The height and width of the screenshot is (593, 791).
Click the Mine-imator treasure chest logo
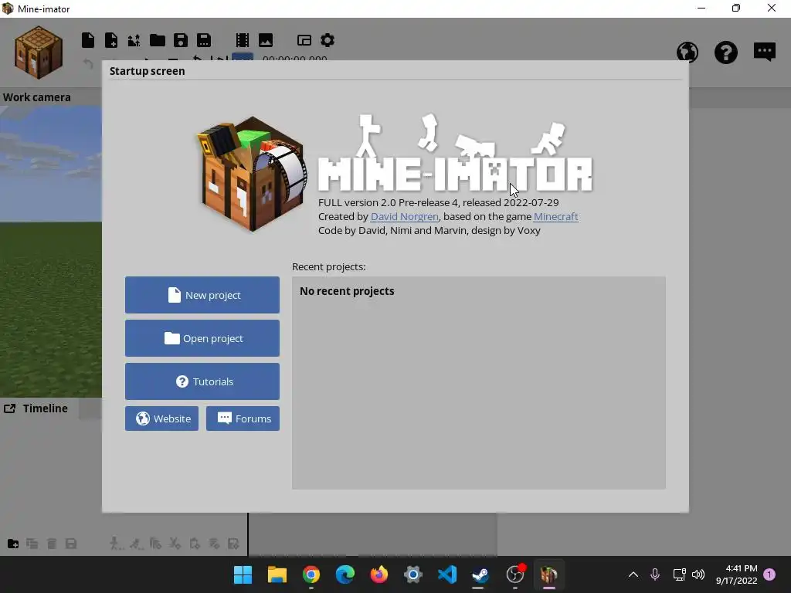(251, 174)
